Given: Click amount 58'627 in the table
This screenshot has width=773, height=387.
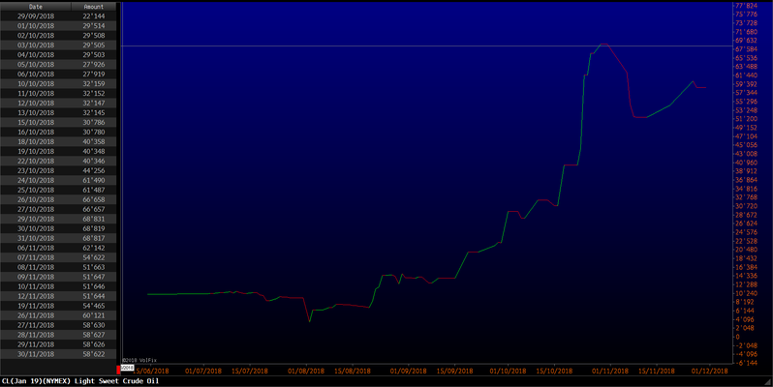Looking at the screenshot, I should (x=94, y=335).
